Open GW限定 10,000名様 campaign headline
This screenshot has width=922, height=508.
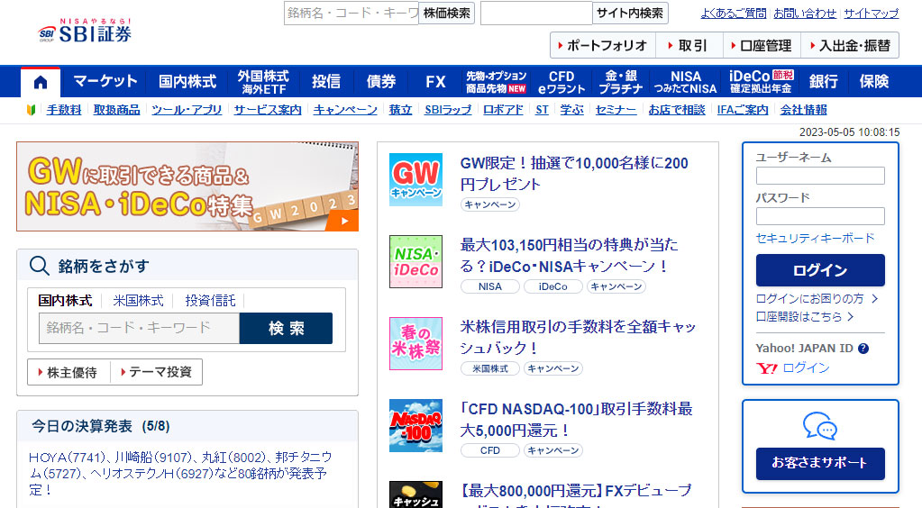point(574,174)
